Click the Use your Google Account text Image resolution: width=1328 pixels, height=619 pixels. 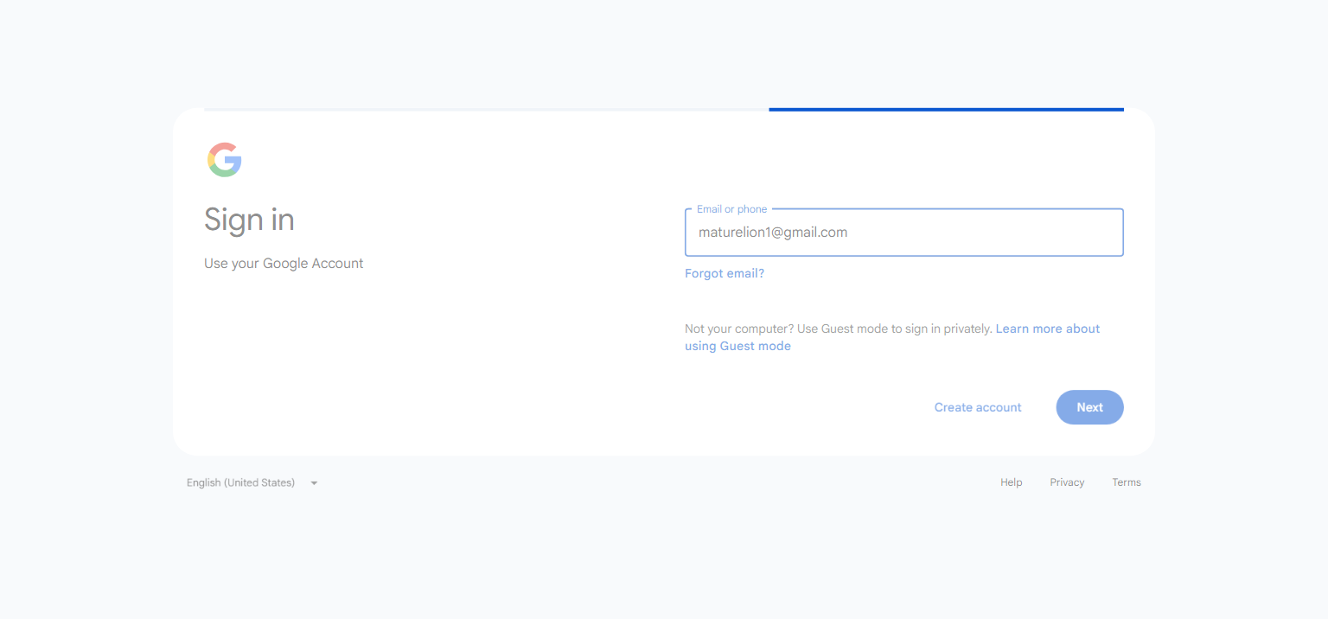(x=284, y=264)
